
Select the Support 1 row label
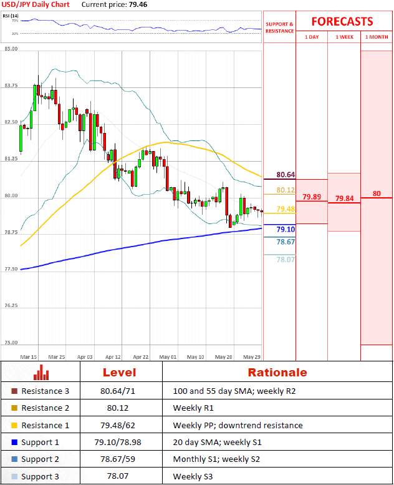40,443
